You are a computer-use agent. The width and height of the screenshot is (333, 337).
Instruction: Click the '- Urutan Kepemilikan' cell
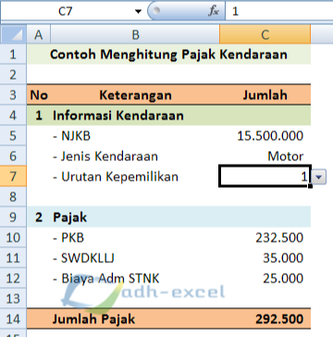coord(135,177)
